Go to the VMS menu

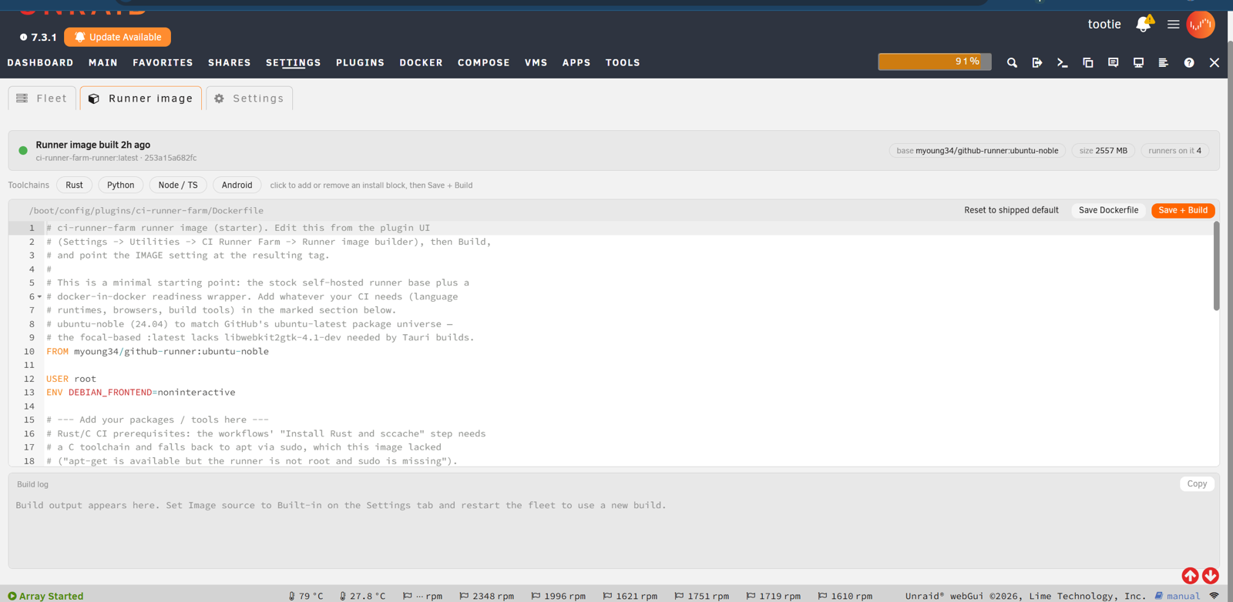coord(536,62)
